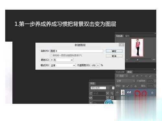Filter layers by pixel layers icon
Screen dimensions: 162x121
[133, 76]
